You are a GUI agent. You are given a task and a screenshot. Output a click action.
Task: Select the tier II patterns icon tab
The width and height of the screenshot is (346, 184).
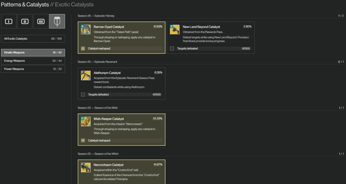pyautogui.click(x=25, y=21)
